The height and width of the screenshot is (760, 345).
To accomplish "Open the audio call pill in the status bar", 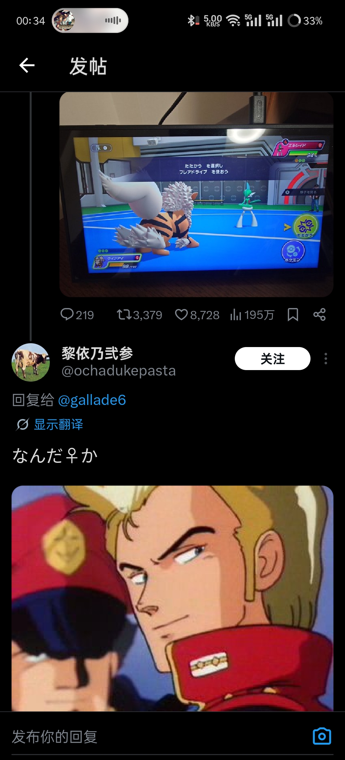I will [90, 20].
